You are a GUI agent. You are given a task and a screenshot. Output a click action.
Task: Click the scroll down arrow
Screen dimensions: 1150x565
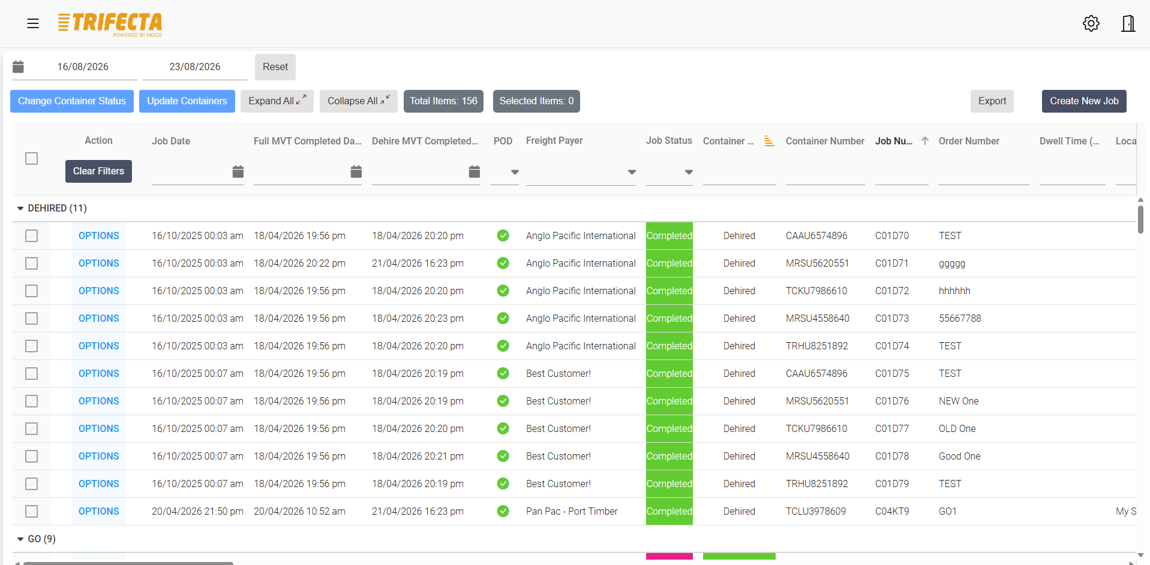(x=1140, y=555)
